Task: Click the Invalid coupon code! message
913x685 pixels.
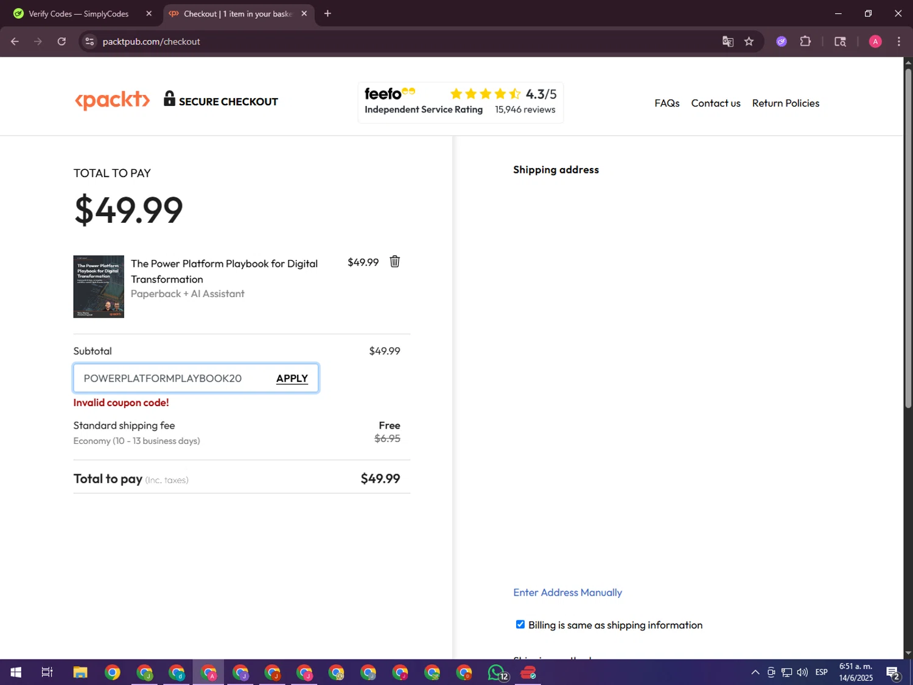Action: click(121, 402)
